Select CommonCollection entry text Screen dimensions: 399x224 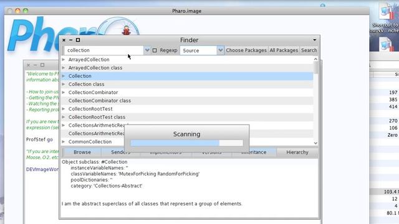pos(90,141)
